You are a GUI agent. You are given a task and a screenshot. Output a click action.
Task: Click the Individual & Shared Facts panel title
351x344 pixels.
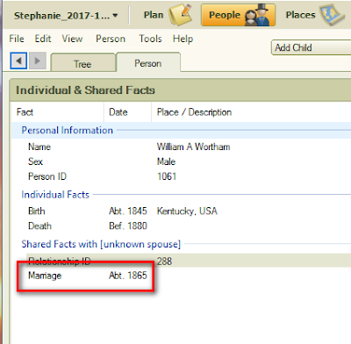coord(85,90)
